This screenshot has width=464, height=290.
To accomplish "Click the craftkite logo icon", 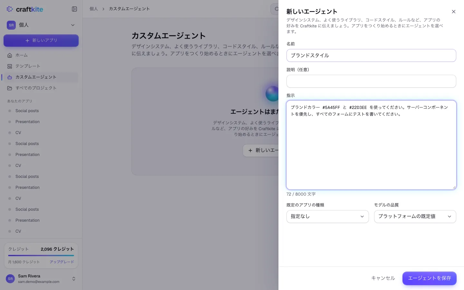I will click(10, 9).
